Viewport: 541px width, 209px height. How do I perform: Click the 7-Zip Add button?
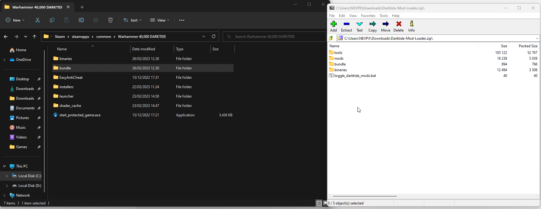[x=333, y=26]
